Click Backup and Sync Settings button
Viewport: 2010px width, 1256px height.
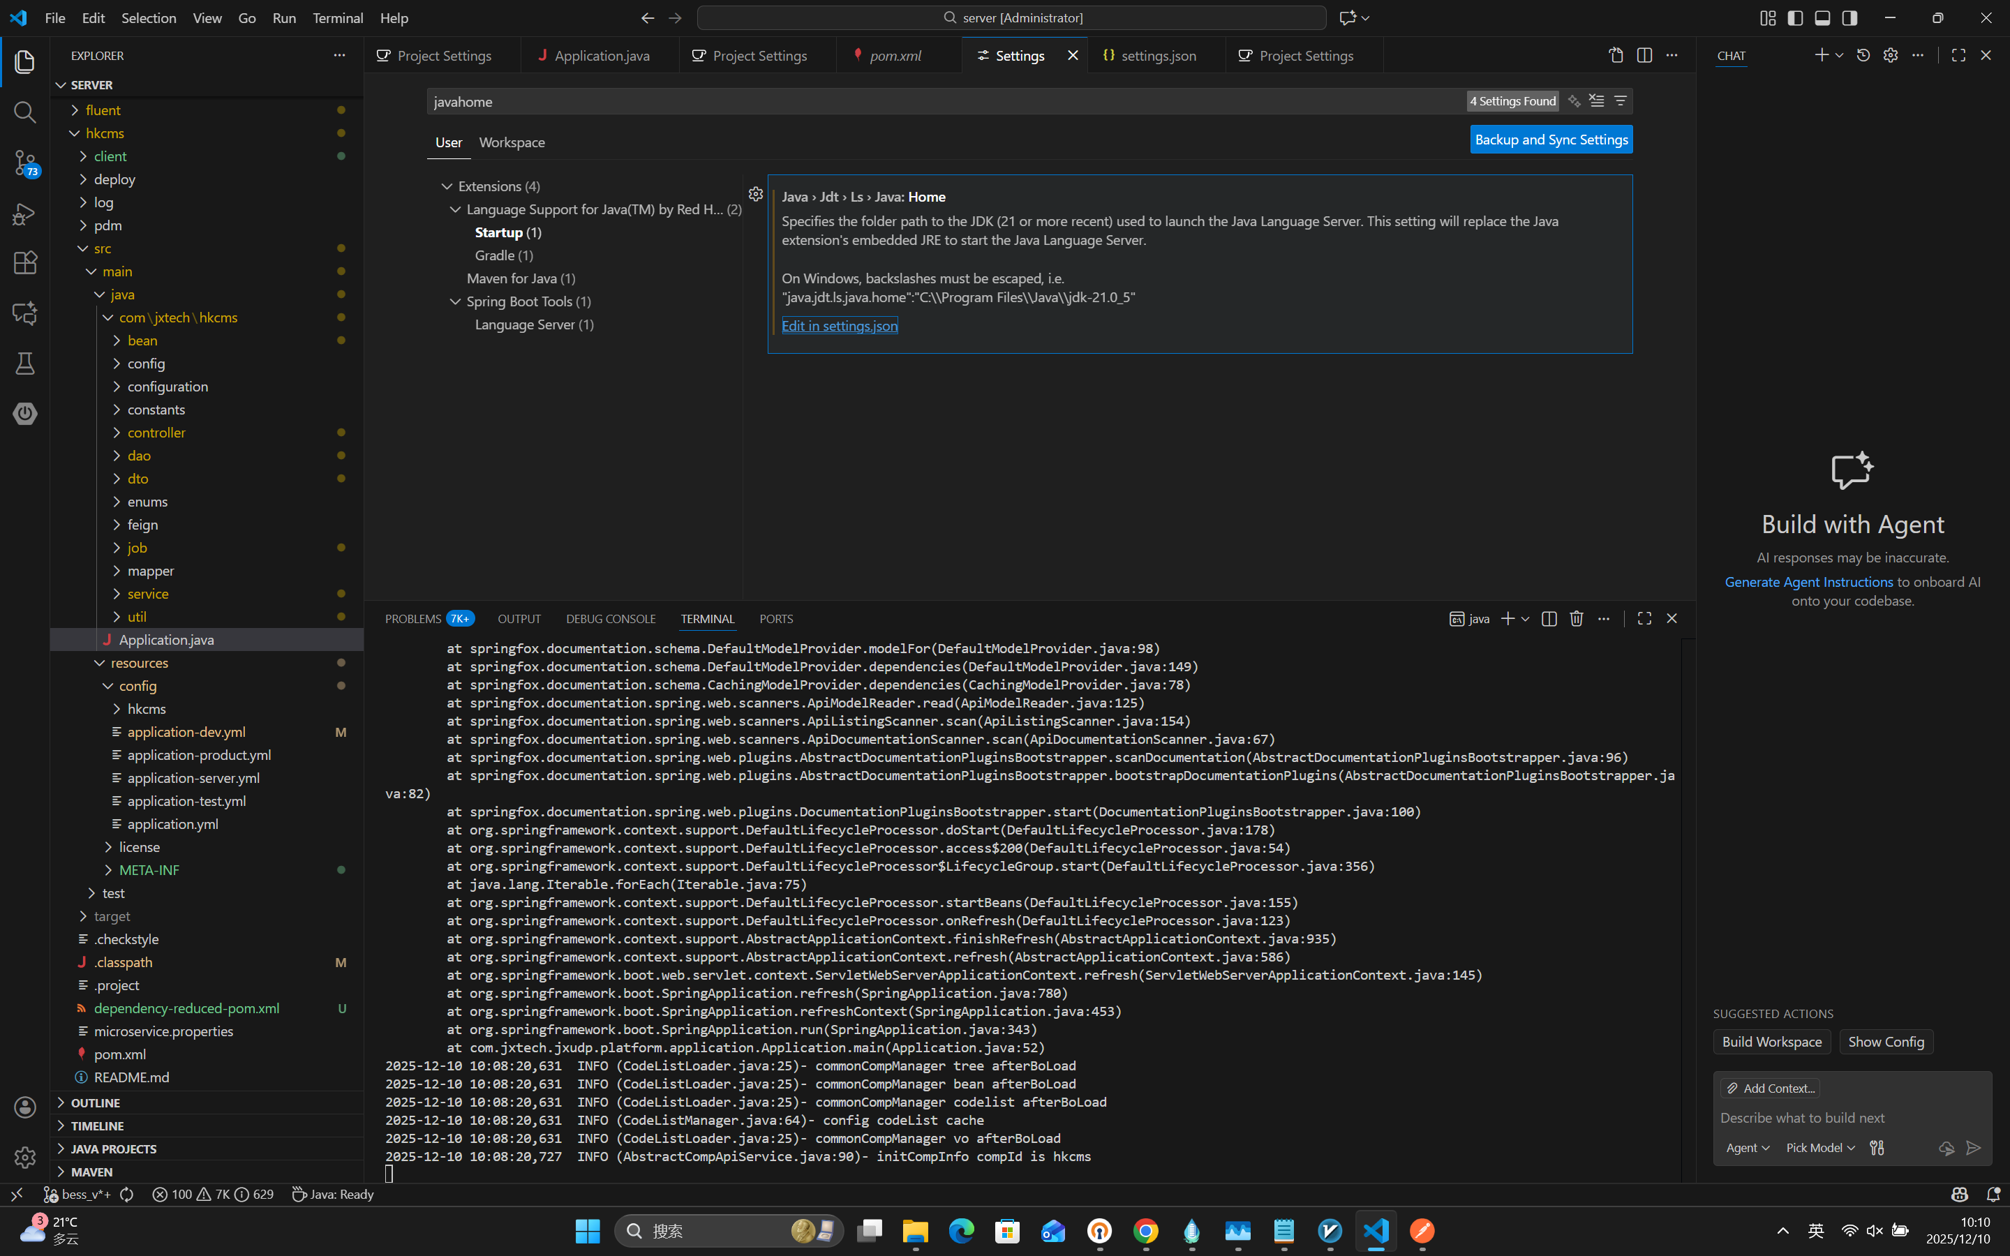(x=1551, y=140)
